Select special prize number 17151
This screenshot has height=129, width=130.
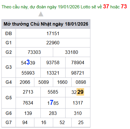[x=53, y=34]
